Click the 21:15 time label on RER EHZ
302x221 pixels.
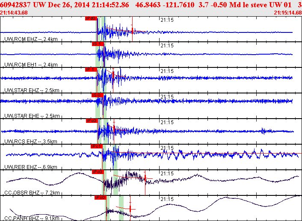[167, 148]
